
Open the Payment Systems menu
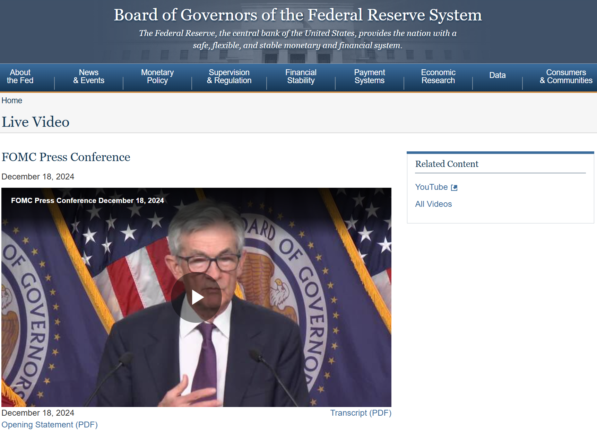(x=370, y=77)
